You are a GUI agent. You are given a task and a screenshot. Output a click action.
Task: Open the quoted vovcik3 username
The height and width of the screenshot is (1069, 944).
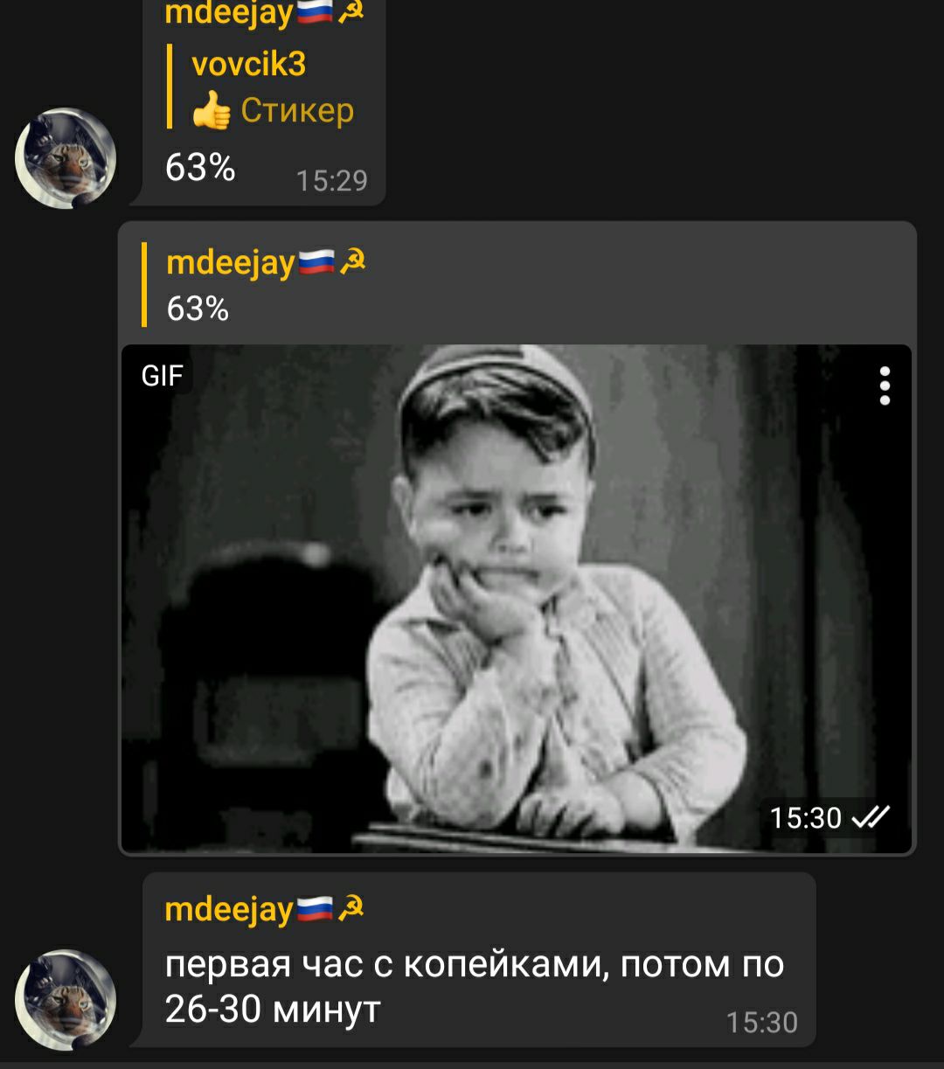[x=249, y=64]
